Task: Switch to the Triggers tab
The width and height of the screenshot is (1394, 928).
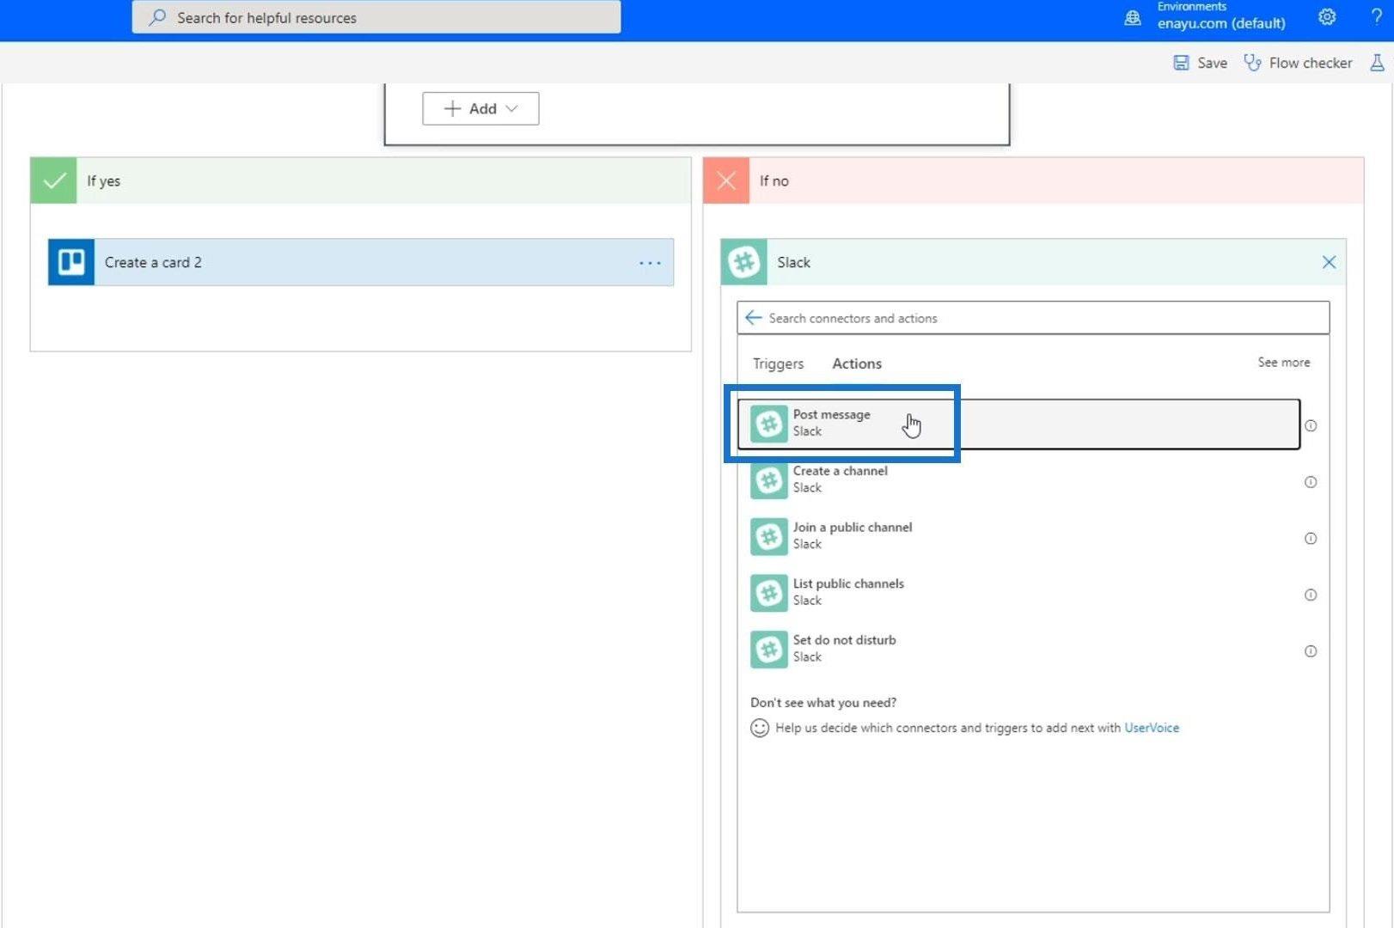Action: [x=778, y=363]
